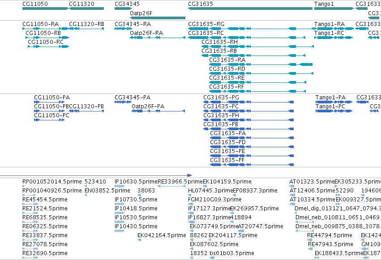
Task: Select transcript CG11050-RC
Action: coord(48,47)
